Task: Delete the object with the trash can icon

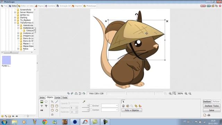Action: pyautogui.click(x=123, y=106)
